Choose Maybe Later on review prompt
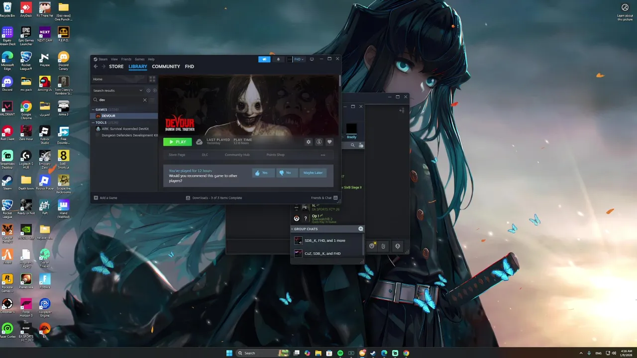 coord(313,173)
